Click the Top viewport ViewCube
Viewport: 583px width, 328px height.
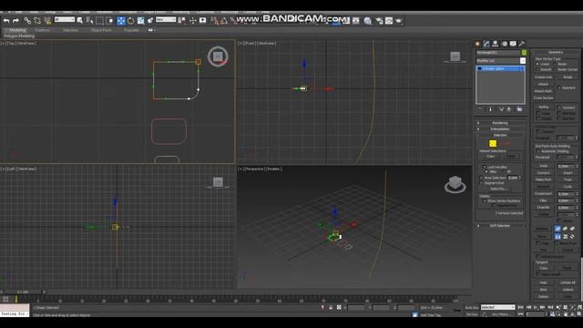click(218, 56)
